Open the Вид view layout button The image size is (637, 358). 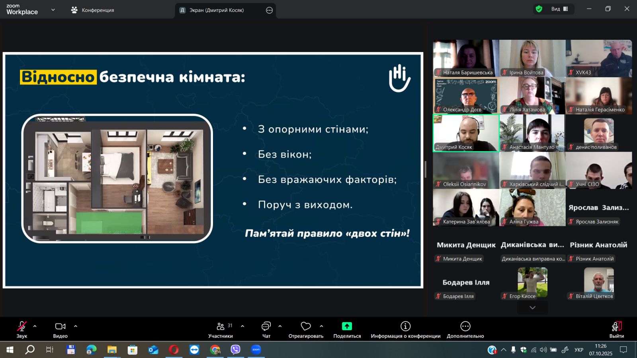click(x=560, y=9)
